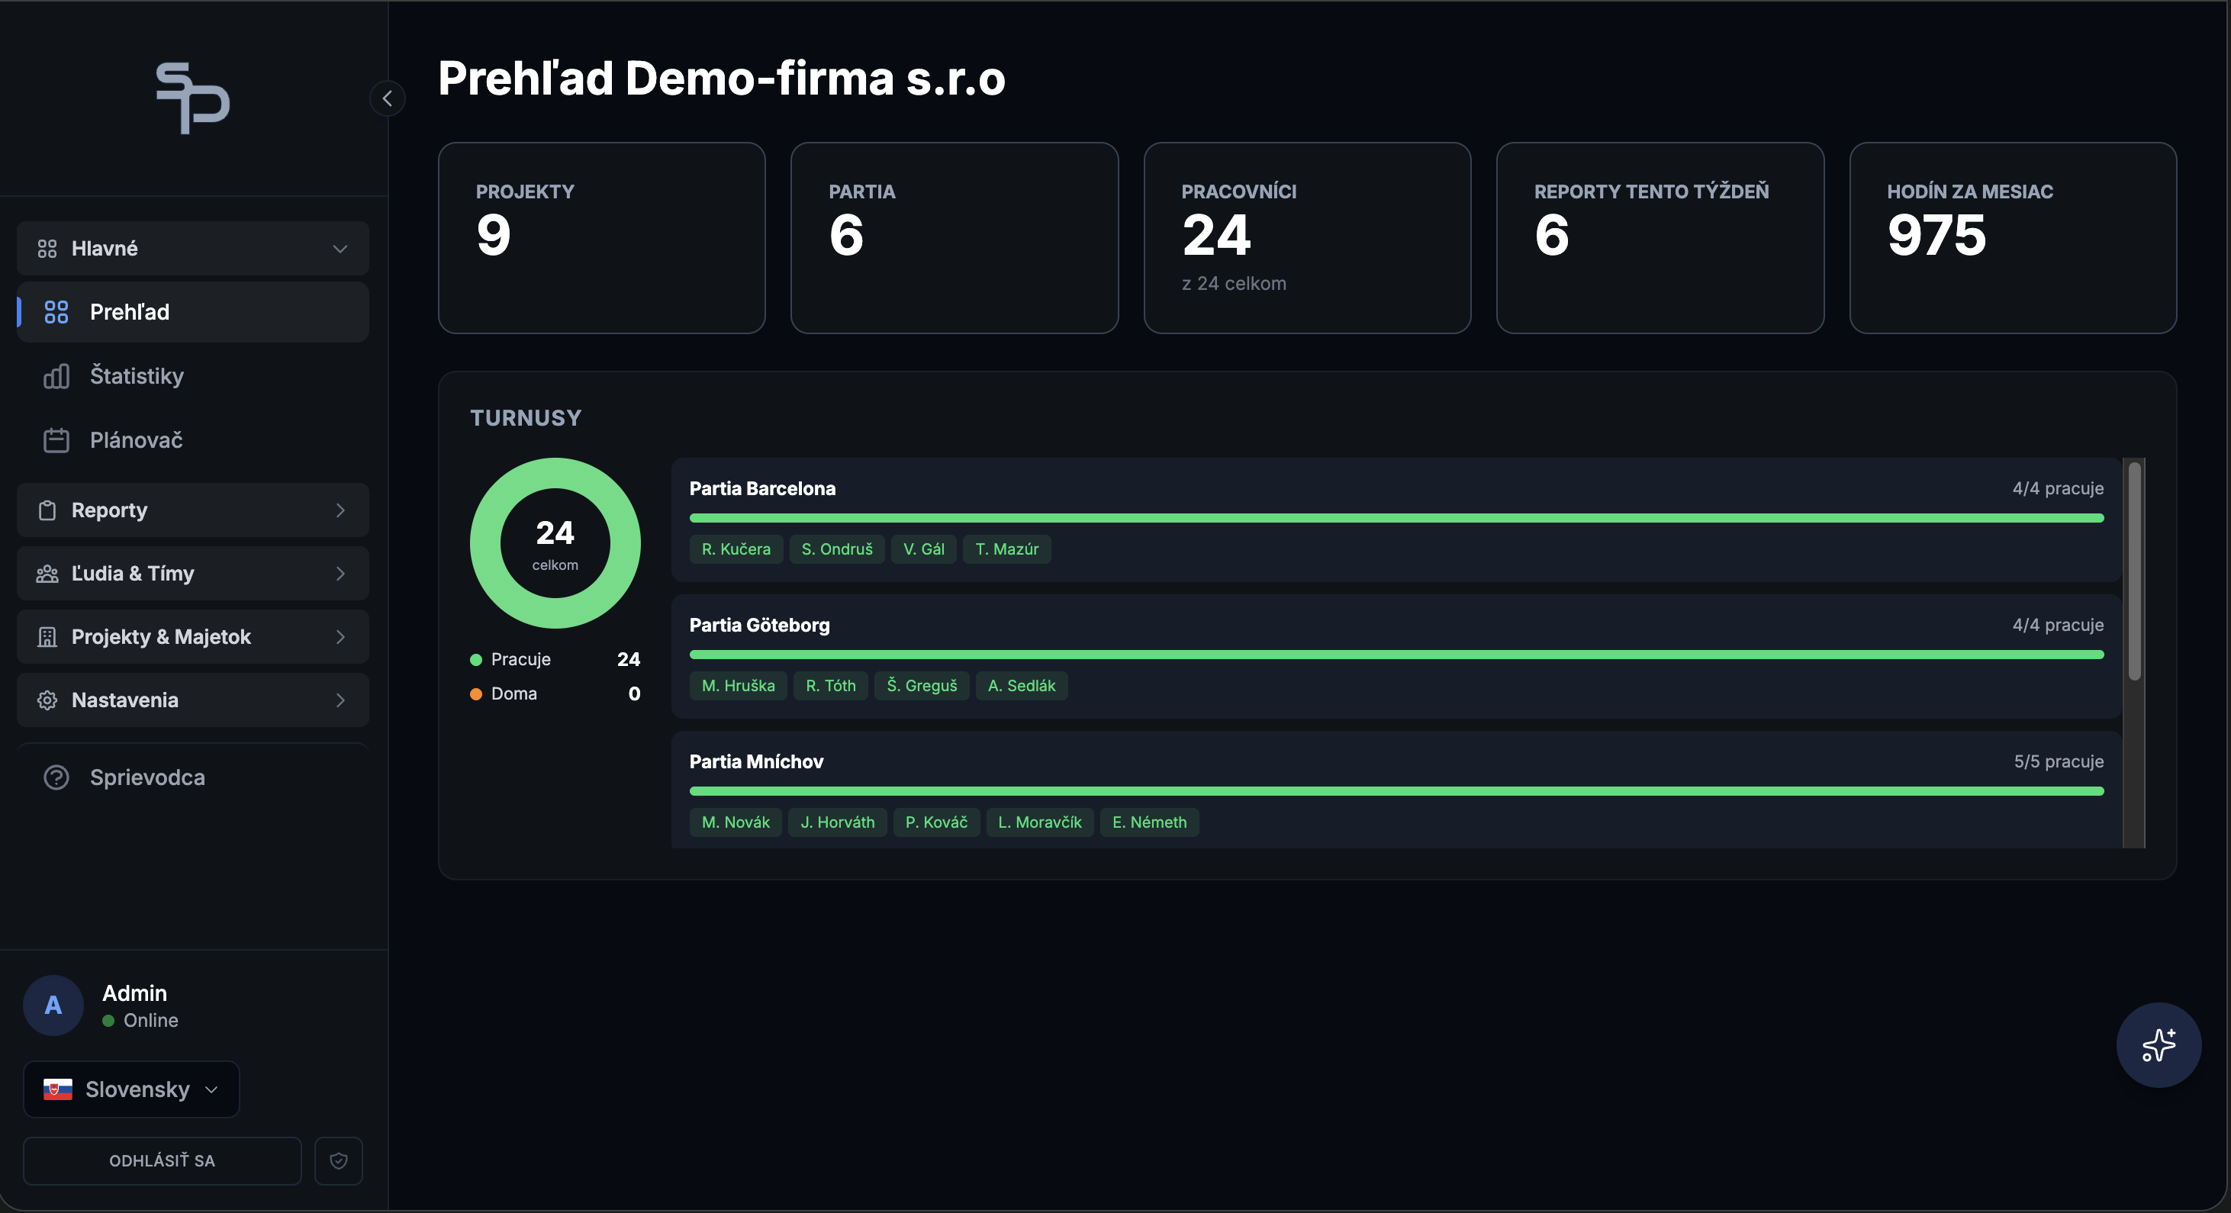Screen dimensions: 2231x1213
Task: Click the R. Tóth worker tag
Action: click(831, 686)
